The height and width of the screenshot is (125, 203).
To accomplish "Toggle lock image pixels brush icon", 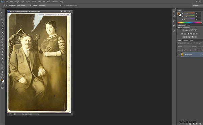I will [x=185, y=50].
